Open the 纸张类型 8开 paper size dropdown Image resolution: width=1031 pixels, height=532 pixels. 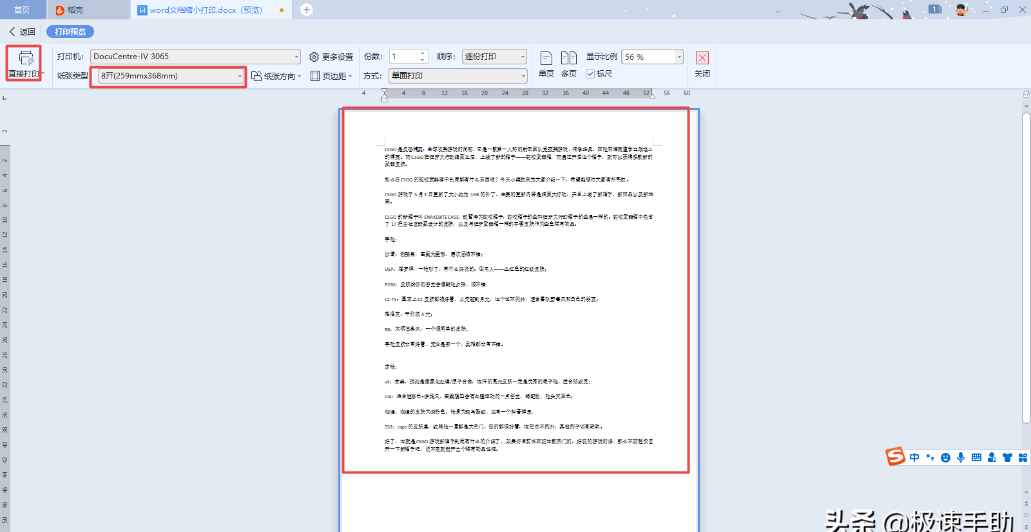tap(171, 76)
